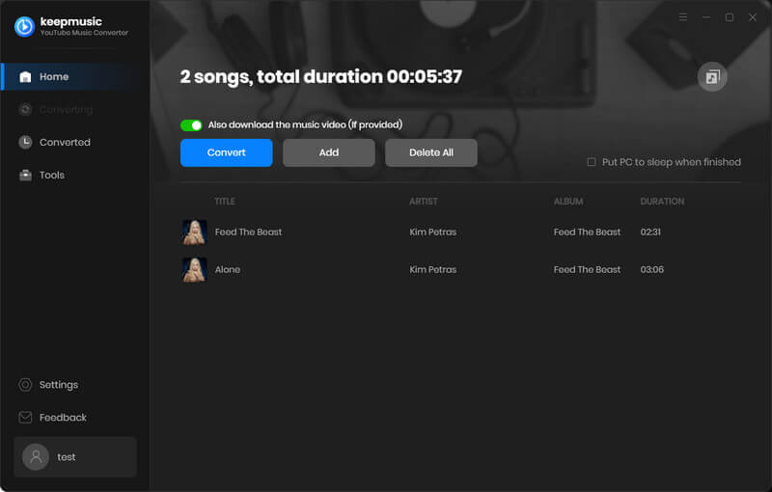The height and width of the screenshot is (492, 772).
Task: Open Settings from the sidebar
Action: 75,385
